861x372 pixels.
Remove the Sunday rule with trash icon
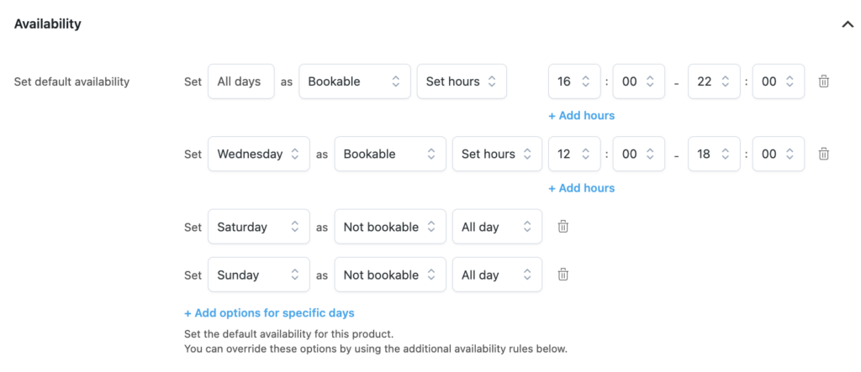[563, 275]
